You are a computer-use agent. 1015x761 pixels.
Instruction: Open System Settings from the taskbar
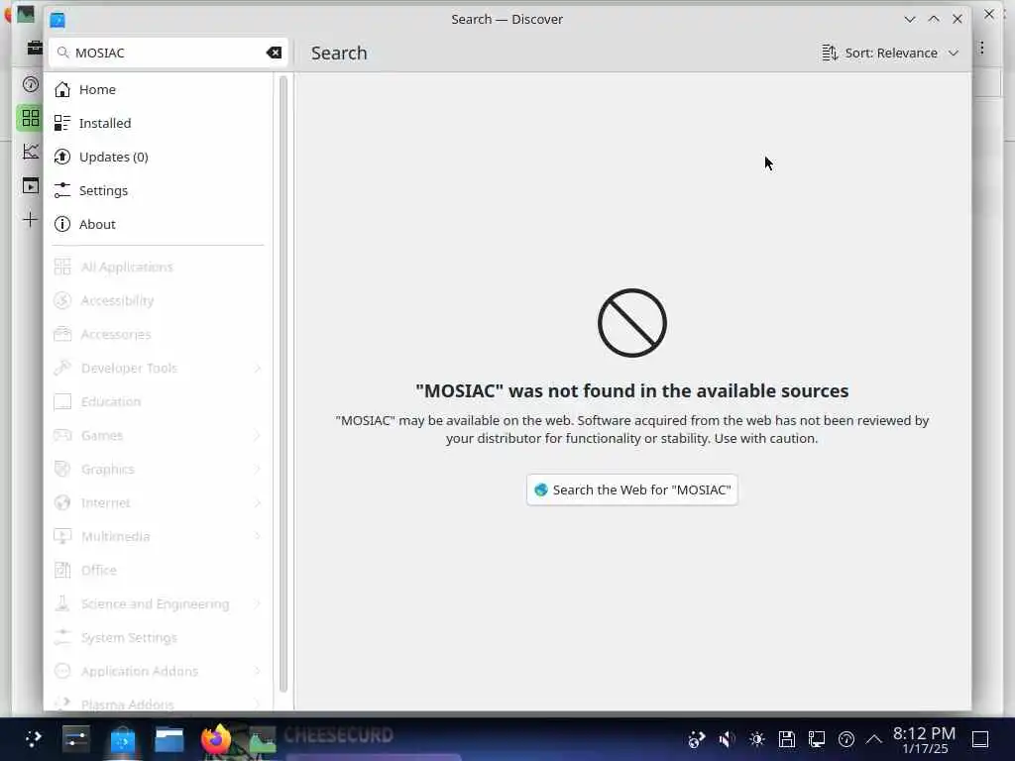point(75,738)
